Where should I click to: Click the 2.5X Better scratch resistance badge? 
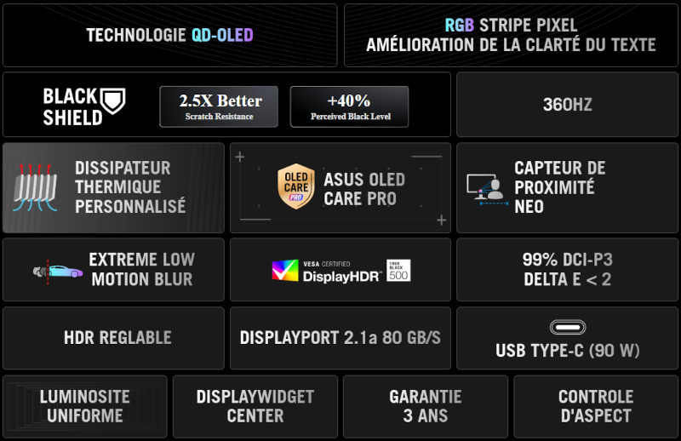coord(220,106)
